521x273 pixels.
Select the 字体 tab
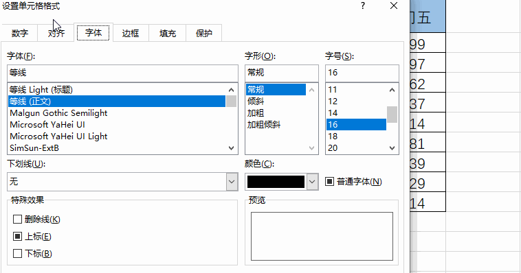click(x=93, y=32)
